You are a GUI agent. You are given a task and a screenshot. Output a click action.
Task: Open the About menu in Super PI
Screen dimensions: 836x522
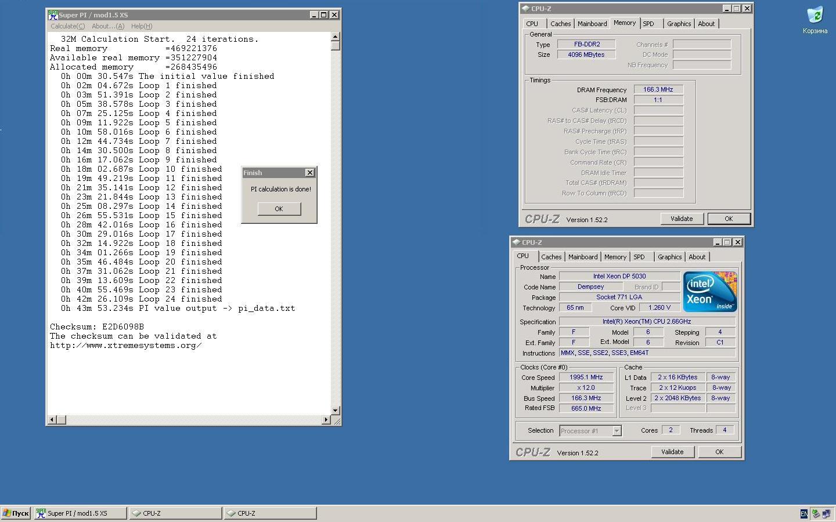[x=108, y=26]
